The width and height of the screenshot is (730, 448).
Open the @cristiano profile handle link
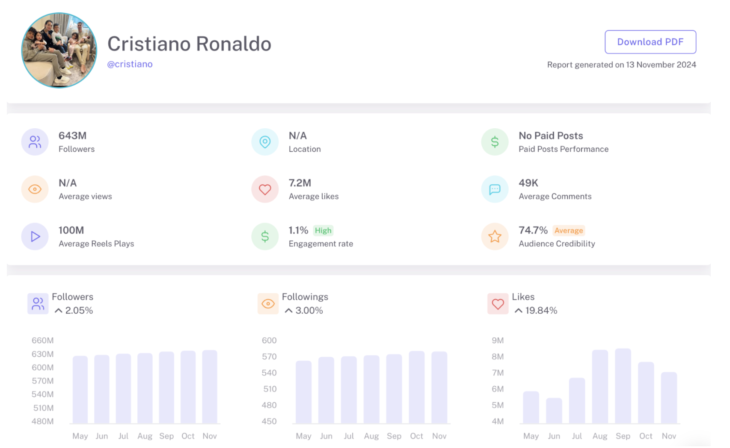130,64
